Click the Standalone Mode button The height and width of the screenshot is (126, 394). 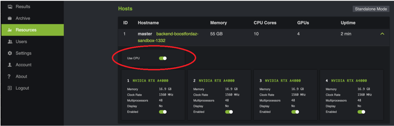[371, 9]
